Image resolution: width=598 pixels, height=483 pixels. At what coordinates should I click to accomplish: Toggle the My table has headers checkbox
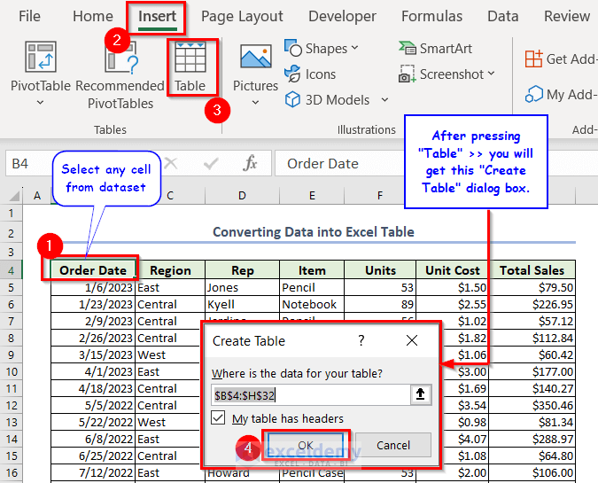point(218,417)
